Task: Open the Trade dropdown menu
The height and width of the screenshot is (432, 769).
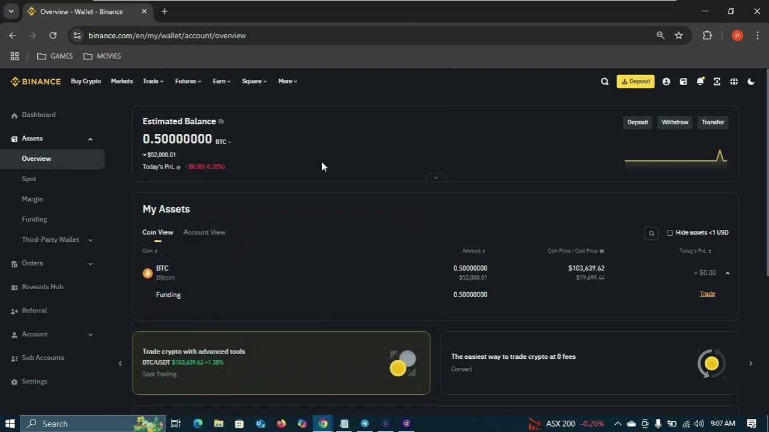Action: tap(153, 81)
